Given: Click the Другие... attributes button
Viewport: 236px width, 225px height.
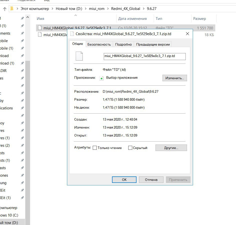Looking at the screenshot, I should coord(171,148).
